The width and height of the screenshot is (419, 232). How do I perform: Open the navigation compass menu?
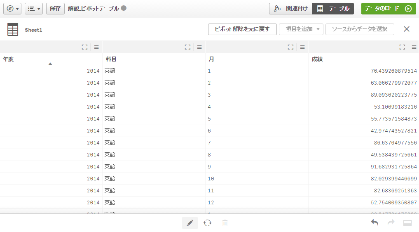pos(12,8)
